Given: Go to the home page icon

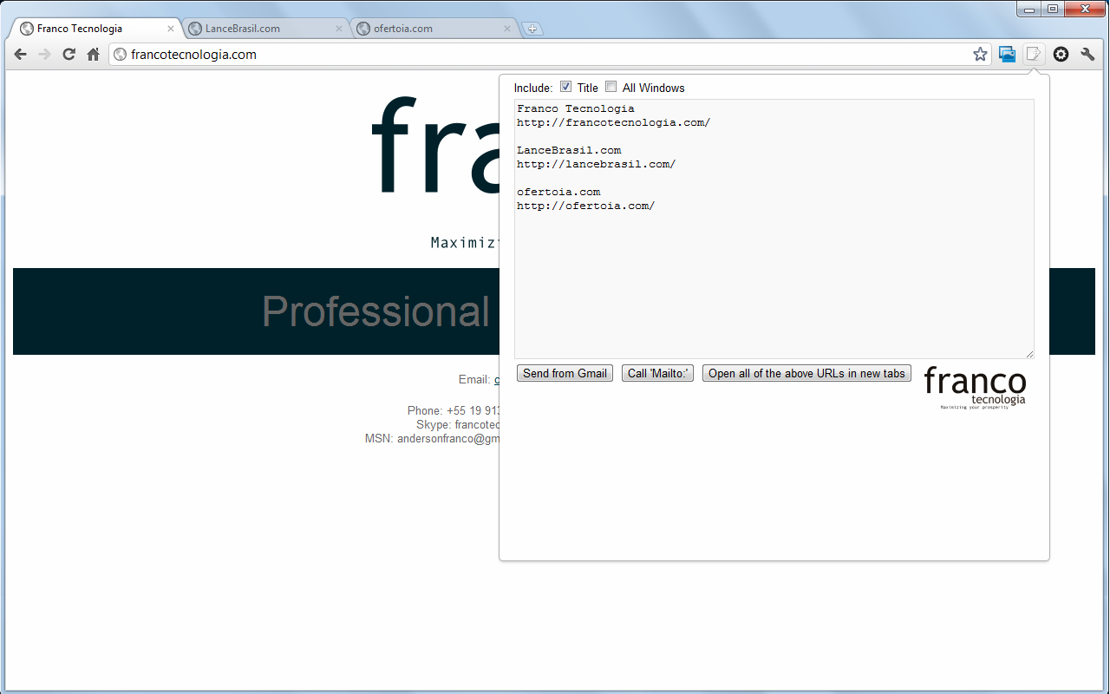Looking at the screenshot, I should [94, 55].
